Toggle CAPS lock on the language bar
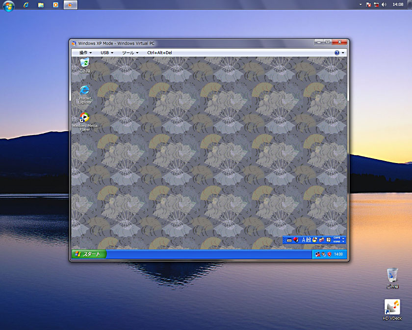The height and width of the screenshot is (330, 412). point(337,238)
